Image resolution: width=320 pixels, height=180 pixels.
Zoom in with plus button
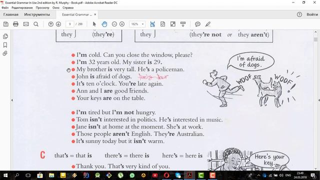122,24
